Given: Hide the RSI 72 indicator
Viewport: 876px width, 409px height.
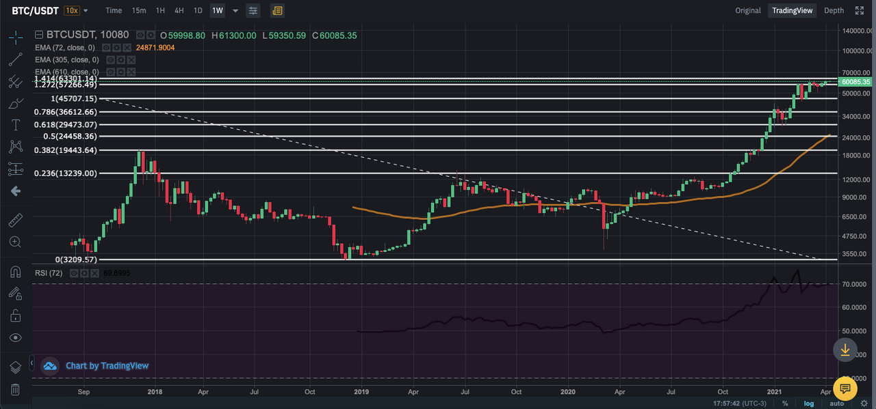Looking at the screenshot, I should tap(75, 273).
